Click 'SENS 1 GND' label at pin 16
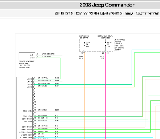Screen dimensions: 160x139 click(x=27, y=119)
